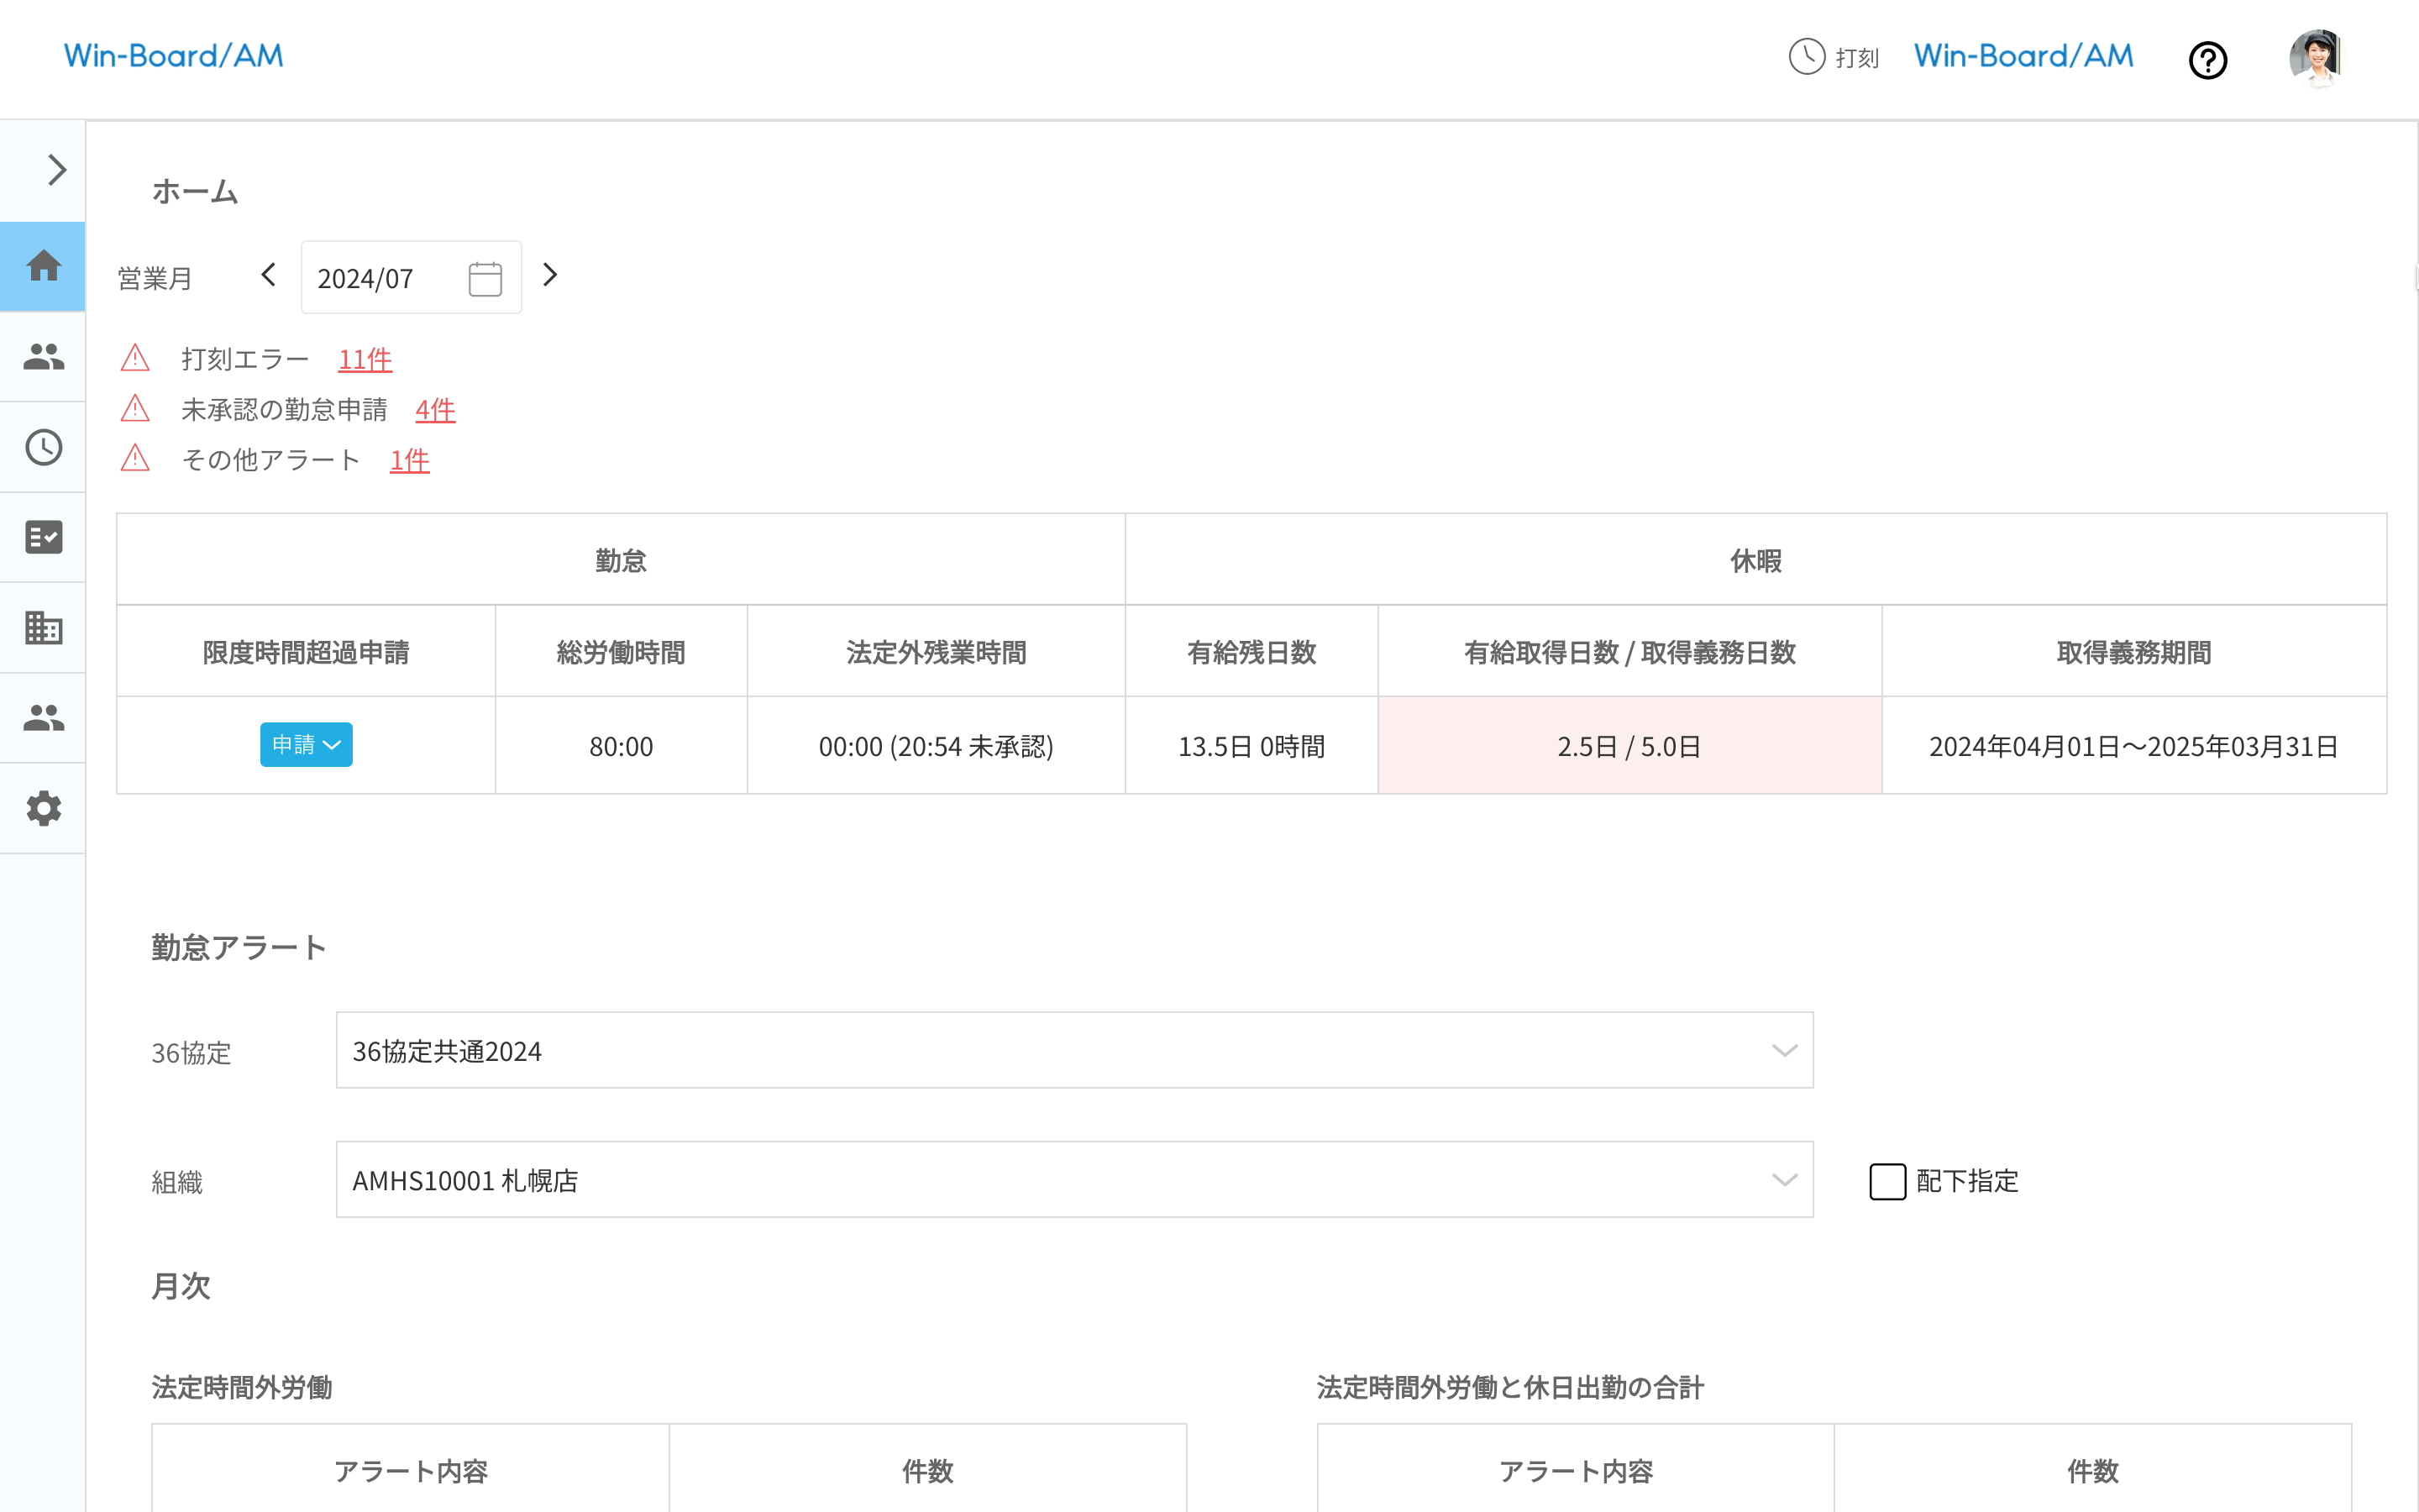This screenshot has height=1512, width=2419.
Task: Enable the 配下指定 checkbox
Action: pos(1887,1181)
